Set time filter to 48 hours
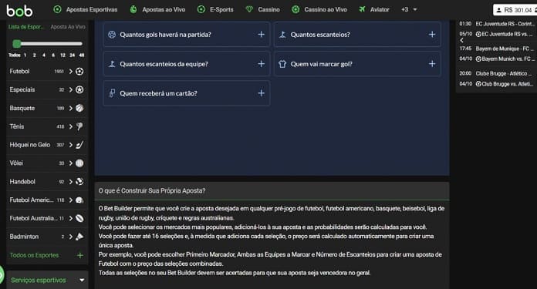The height and width of the screenshot is (289, 537). (x=82, y=55)
